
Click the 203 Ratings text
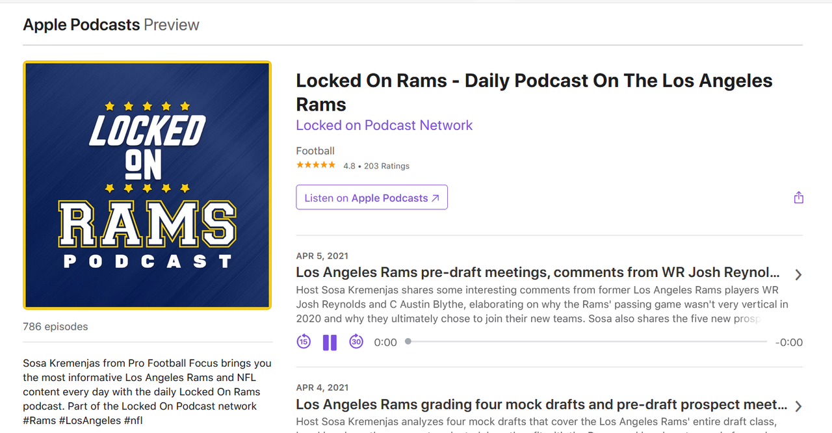point(387,166)
